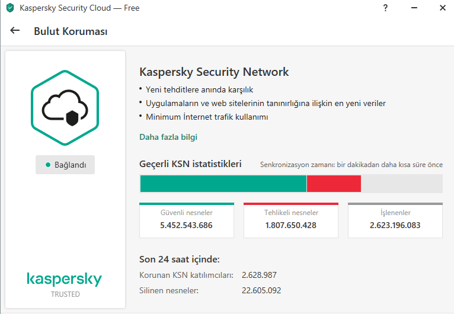
Task: Click the Kaspersky Trusted logo
Action: [65, 284]
